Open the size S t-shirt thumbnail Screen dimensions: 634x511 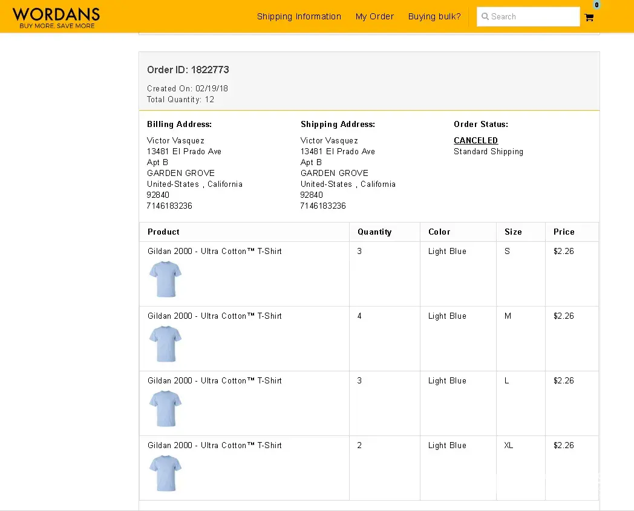(165, 279)
